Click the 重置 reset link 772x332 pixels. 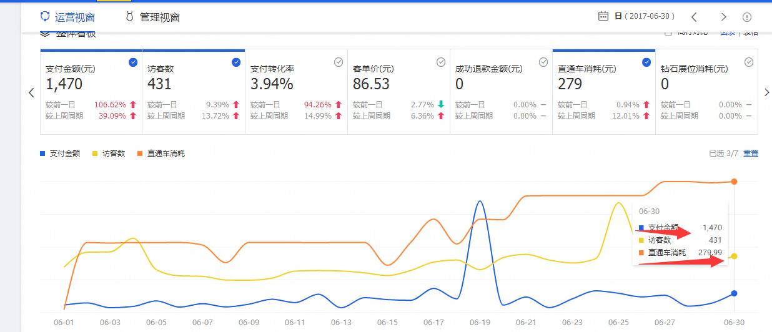pyautogui.click(x=750, y=153)
